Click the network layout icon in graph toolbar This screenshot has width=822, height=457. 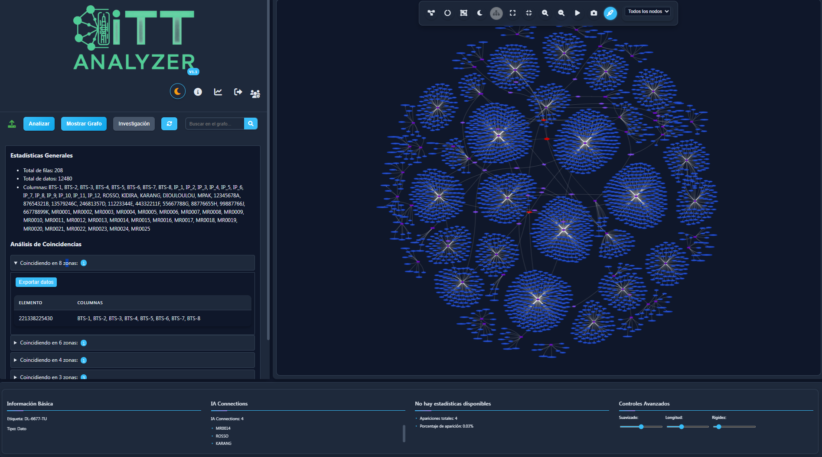pos(431,13)
